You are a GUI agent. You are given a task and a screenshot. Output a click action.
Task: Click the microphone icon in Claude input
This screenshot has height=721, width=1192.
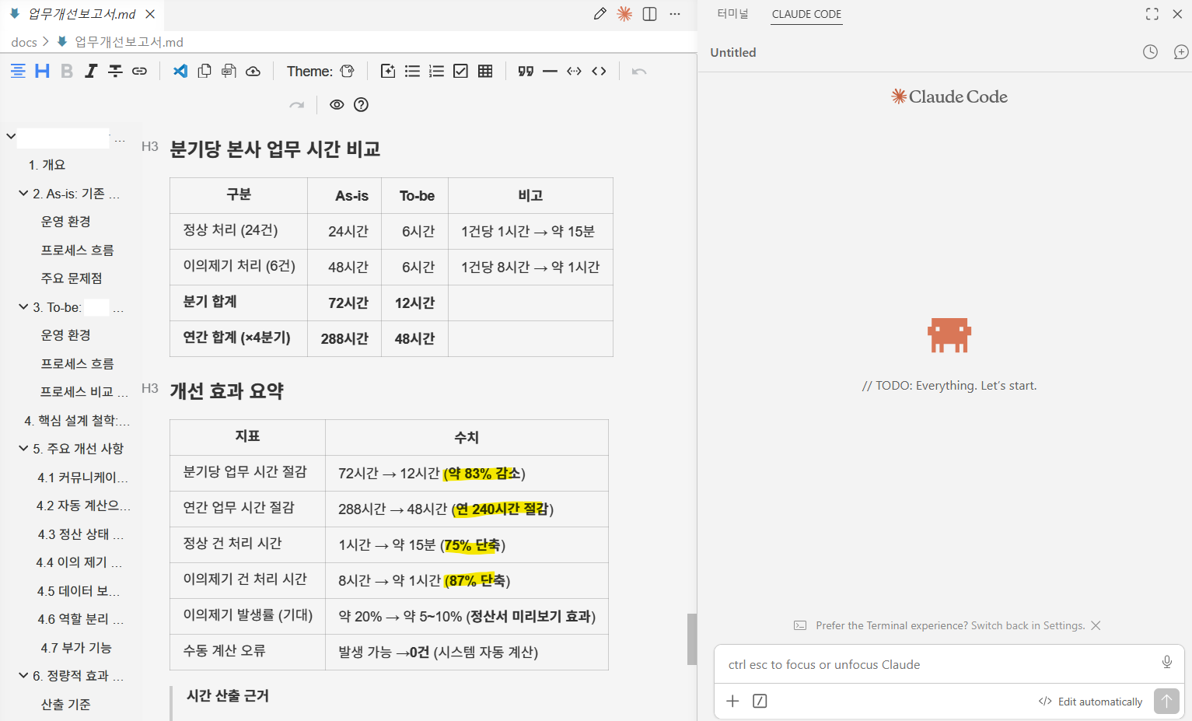click(x=1166, y=662)
